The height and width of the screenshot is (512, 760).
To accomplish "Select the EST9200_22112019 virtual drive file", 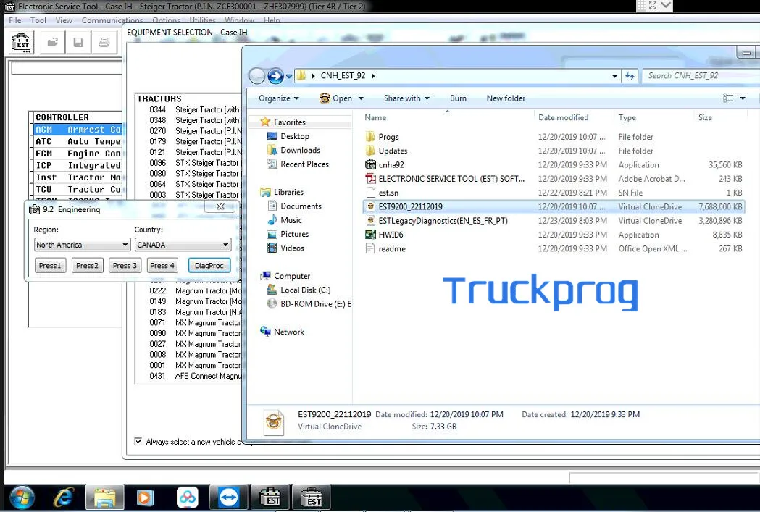I will [x=409, y=207].
